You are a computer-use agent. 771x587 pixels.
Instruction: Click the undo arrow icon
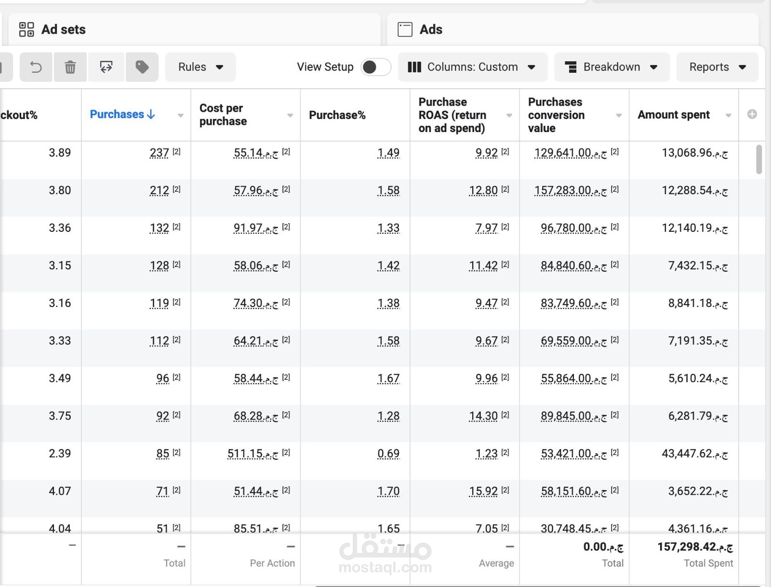pos(36,67)
